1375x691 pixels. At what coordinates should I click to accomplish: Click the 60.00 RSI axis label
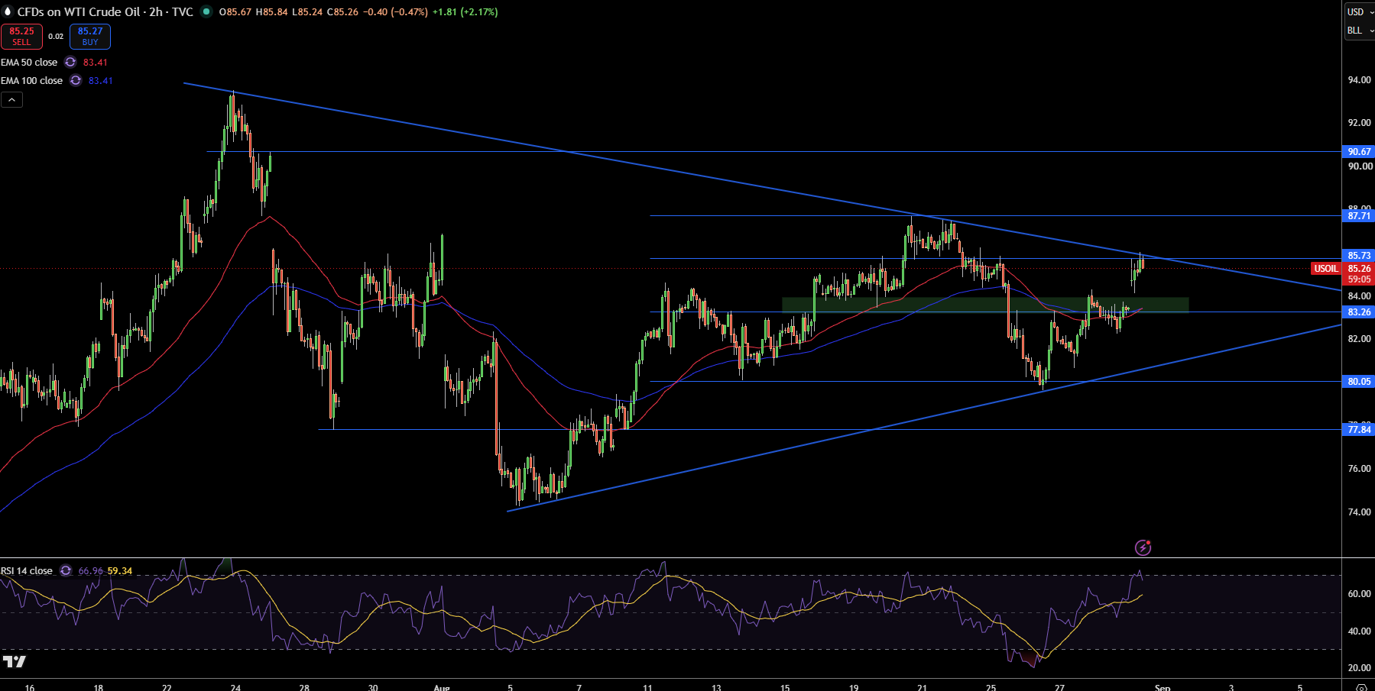1359,594
